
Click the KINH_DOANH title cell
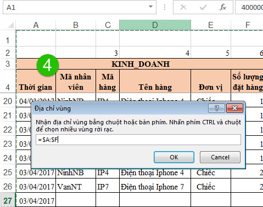pyautogui.click(x=140, y=64)
